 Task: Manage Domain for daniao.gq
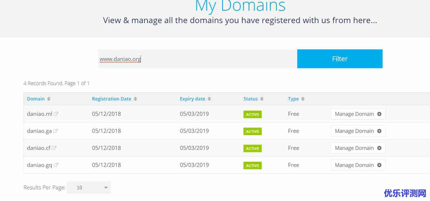pos(358,165)
